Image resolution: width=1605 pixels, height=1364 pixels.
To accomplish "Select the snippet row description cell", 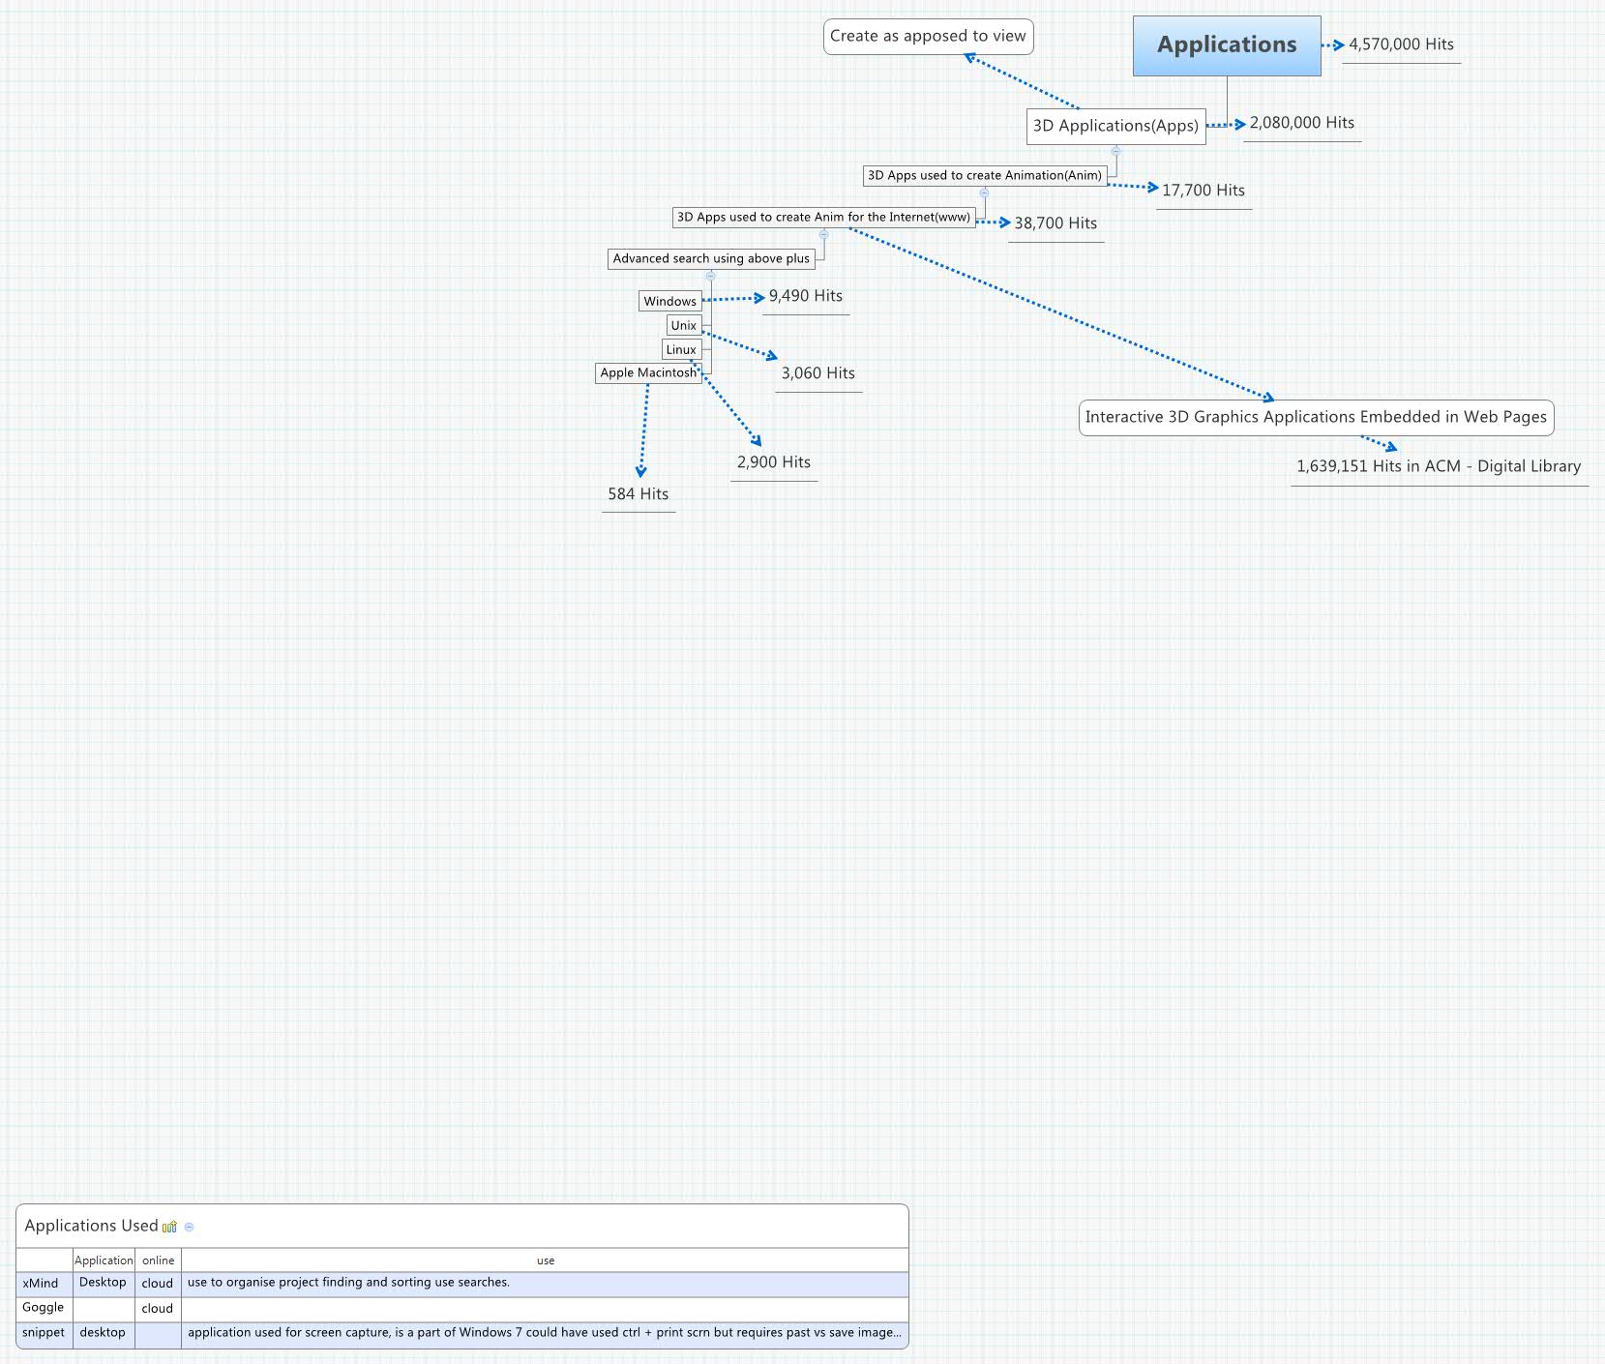I will pyautogui.click(x=544, y=1333).
